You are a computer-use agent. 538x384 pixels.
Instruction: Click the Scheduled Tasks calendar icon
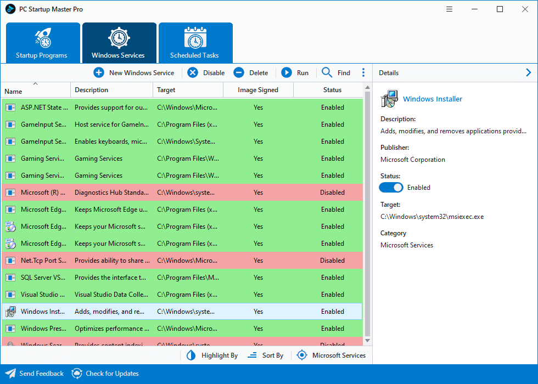(x=195, y=38)
